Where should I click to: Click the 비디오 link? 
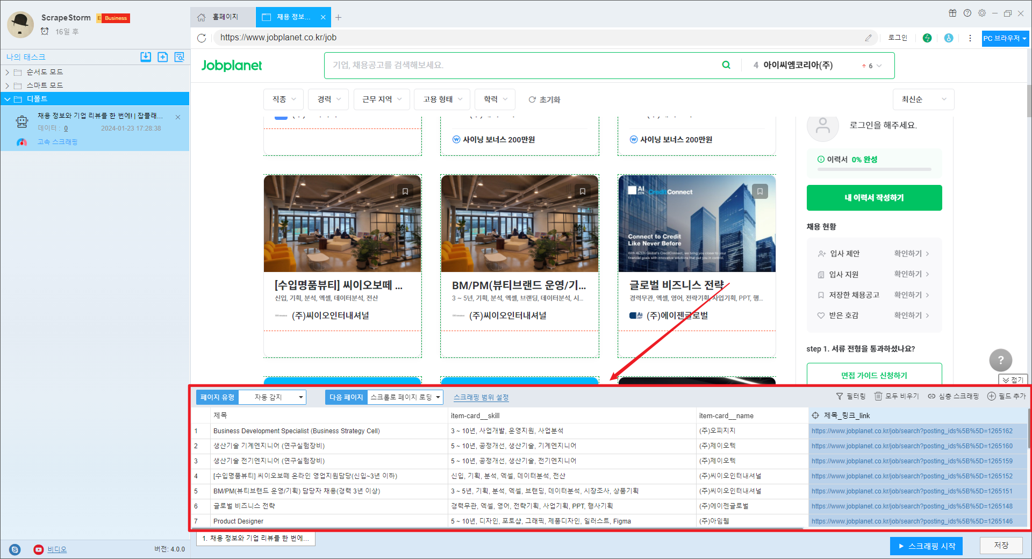(57, 549)
